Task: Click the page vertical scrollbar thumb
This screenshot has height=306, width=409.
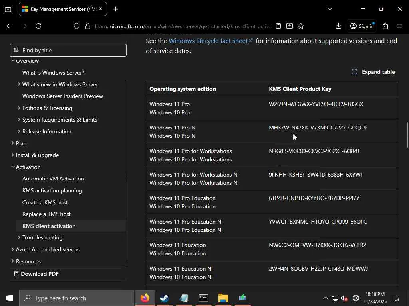Action: point(407,135)
